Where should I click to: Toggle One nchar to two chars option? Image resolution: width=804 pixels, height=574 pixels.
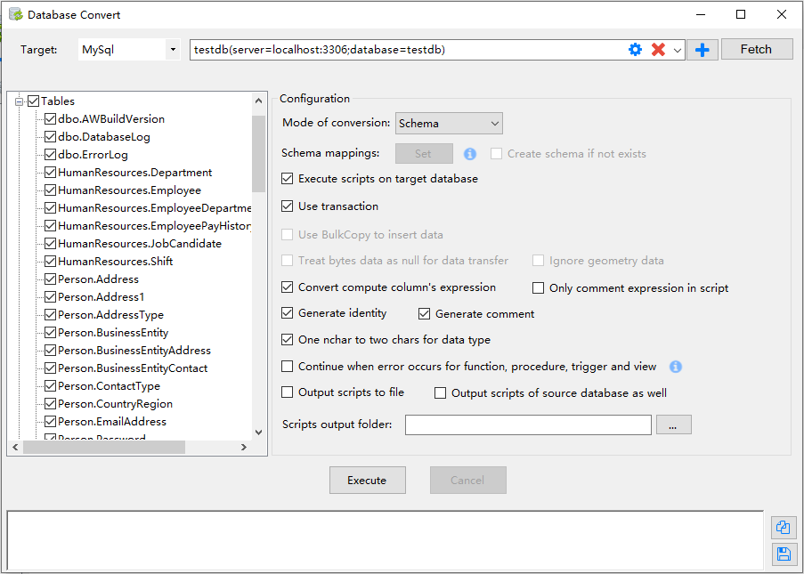pyautogui.click(x=287, y=340)
